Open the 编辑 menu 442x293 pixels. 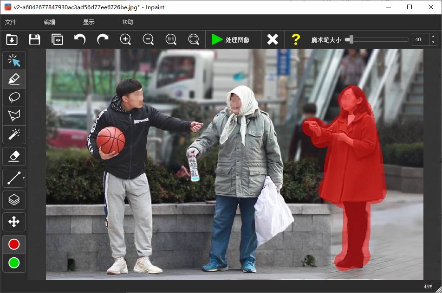tap(50, 22)
